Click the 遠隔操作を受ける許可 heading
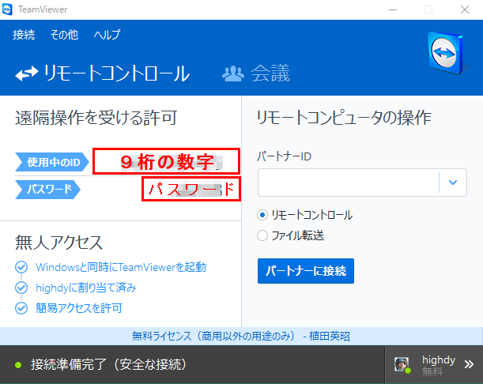 96,118
